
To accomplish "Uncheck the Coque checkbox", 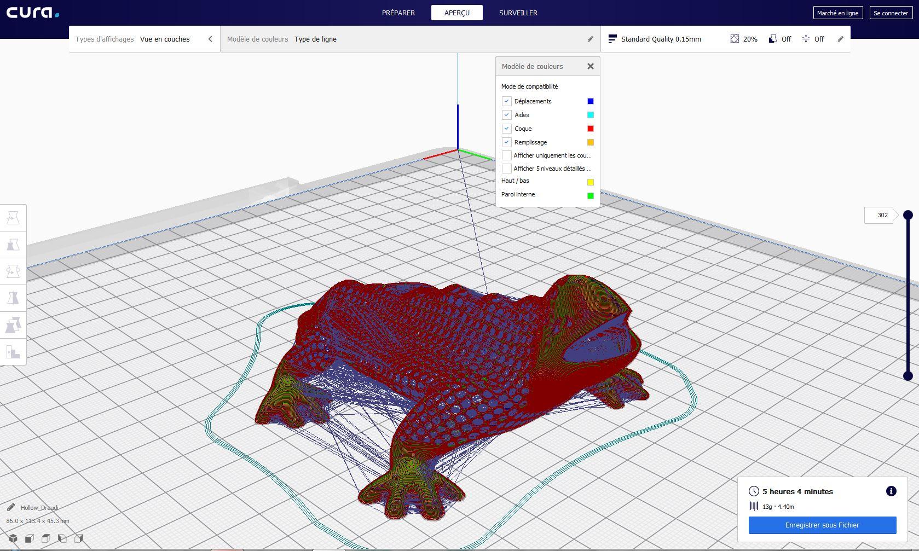I will click(507, 129).
